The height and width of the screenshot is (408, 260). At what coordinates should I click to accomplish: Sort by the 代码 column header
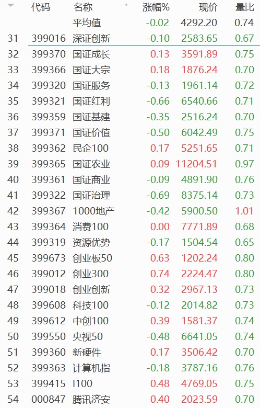pyautogui.click(x=41, y=7)
